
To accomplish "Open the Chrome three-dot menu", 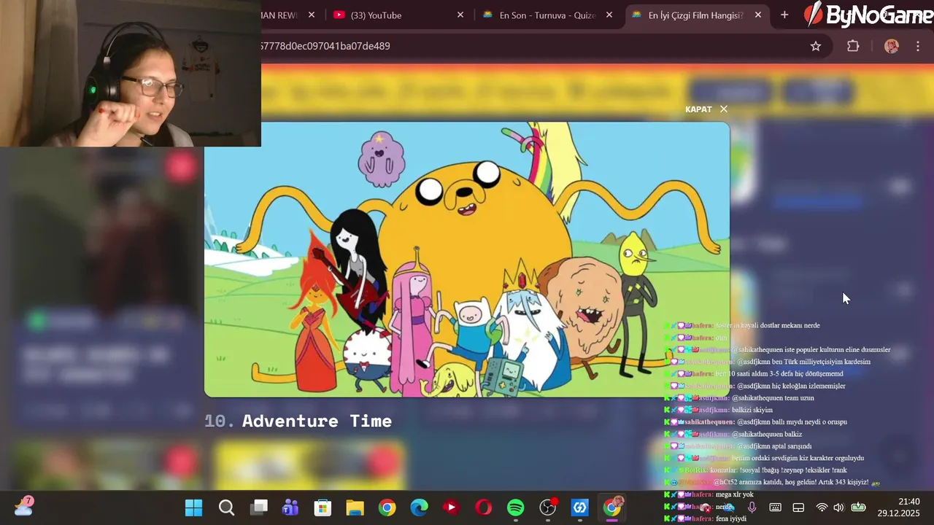I will (918, 46).
